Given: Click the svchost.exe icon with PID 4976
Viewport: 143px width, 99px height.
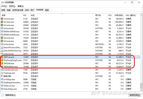Looking at the screenshot, I should 2,54.
